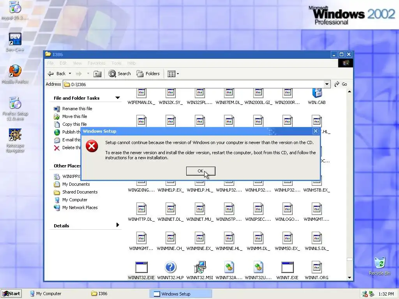399x299 pixels.
Task: Collapse the File and Folder Tasks section
Action: (117, 98)
